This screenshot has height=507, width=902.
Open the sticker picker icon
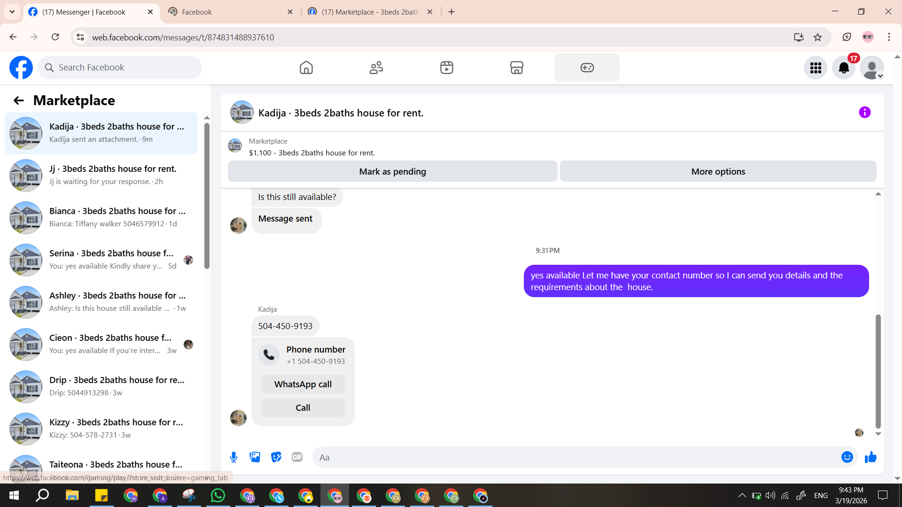pos(276,457)
